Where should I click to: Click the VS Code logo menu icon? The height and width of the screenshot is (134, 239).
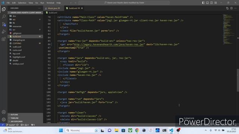pos(3,3)
